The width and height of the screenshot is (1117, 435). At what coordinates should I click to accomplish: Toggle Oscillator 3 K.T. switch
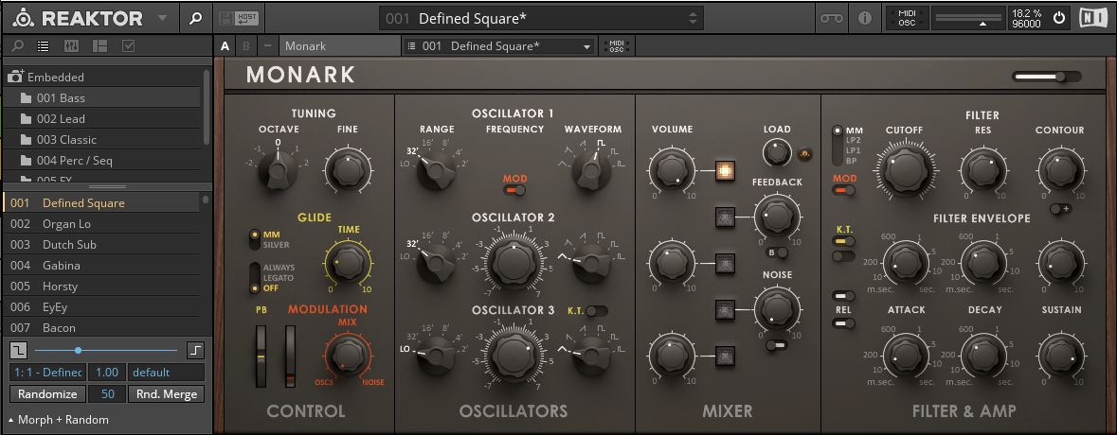point(597,310)
